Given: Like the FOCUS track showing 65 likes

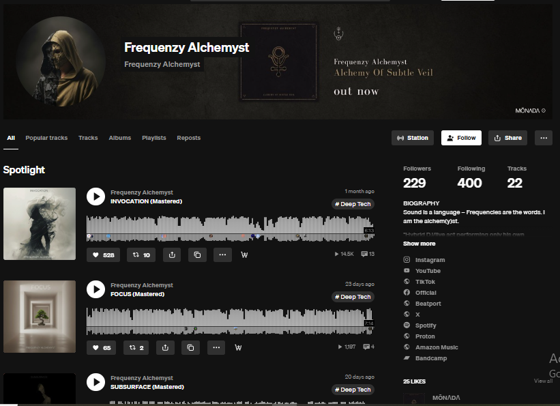Looking at the screenshot, I should click(x=102, y=347).
